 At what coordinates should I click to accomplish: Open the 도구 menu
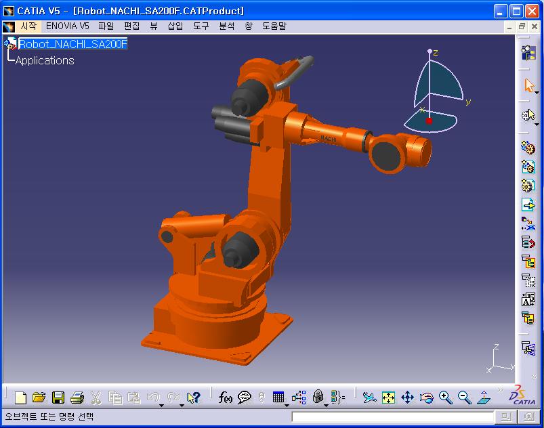(201, 26)
